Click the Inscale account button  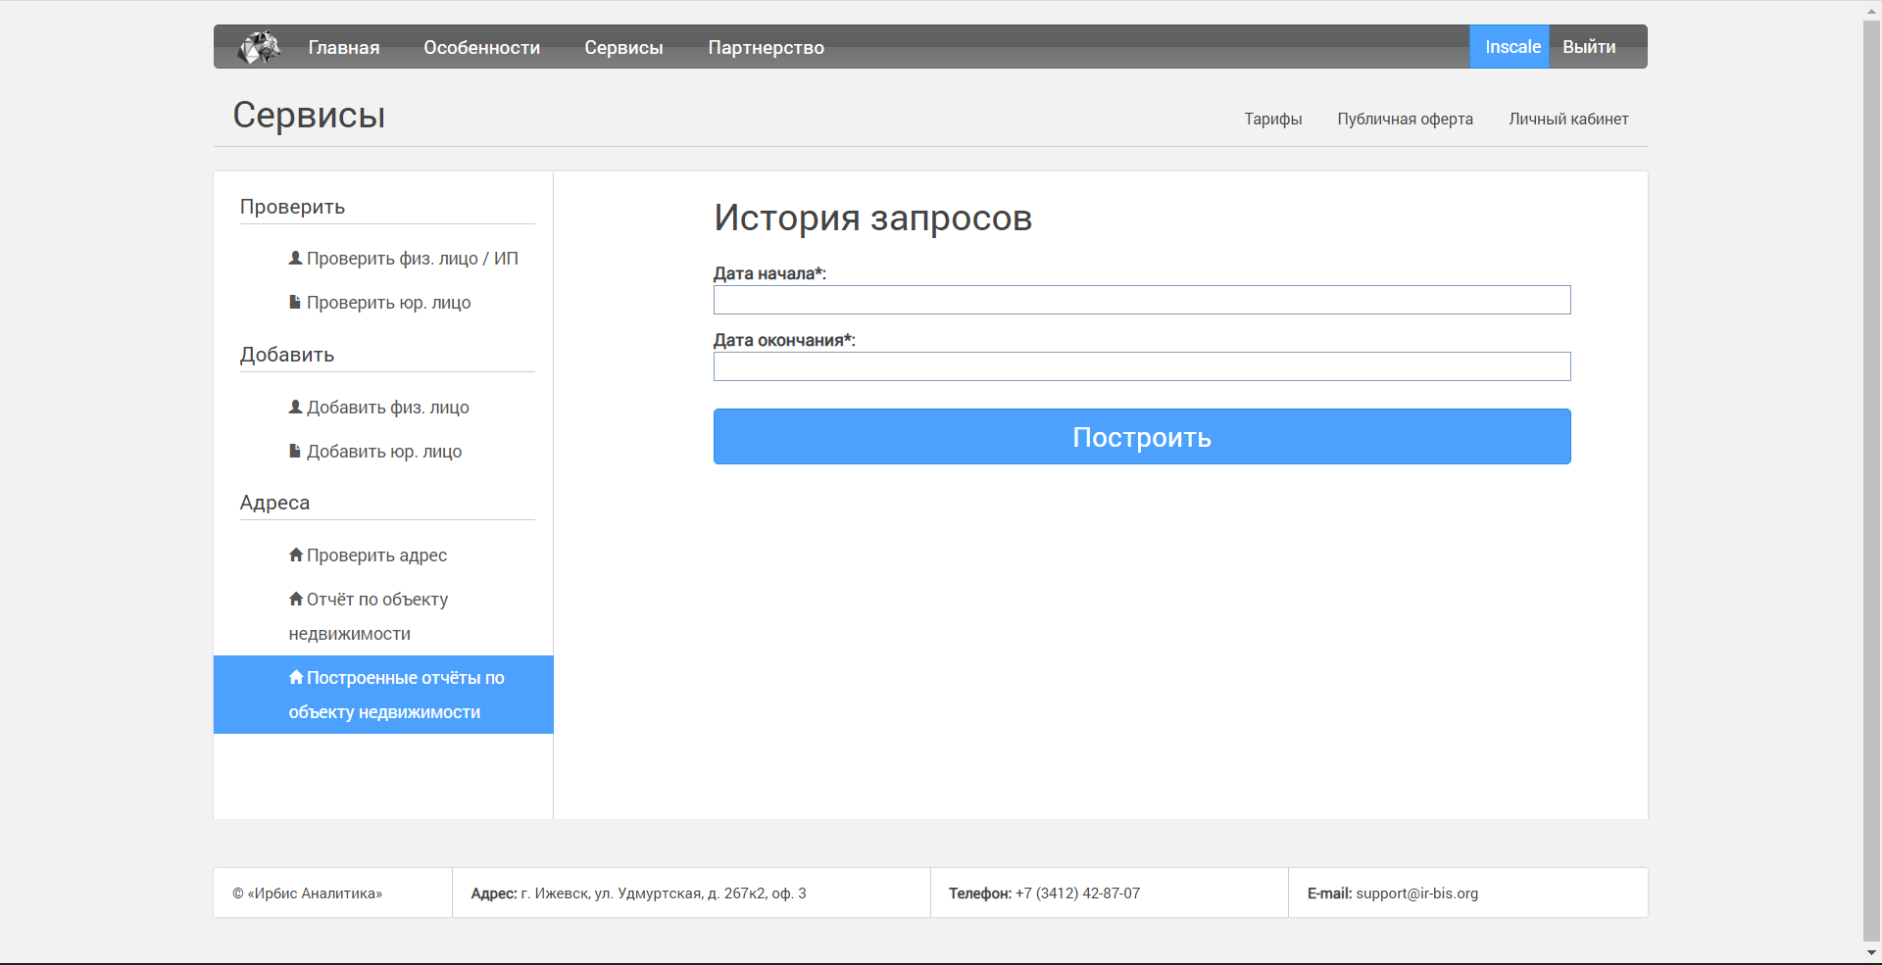coord(1510,46)
